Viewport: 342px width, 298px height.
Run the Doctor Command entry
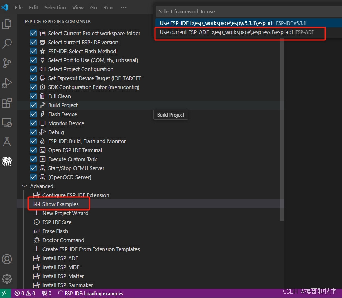click(63, 240)
